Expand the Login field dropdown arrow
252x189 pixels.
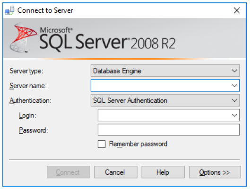point(235,115)
